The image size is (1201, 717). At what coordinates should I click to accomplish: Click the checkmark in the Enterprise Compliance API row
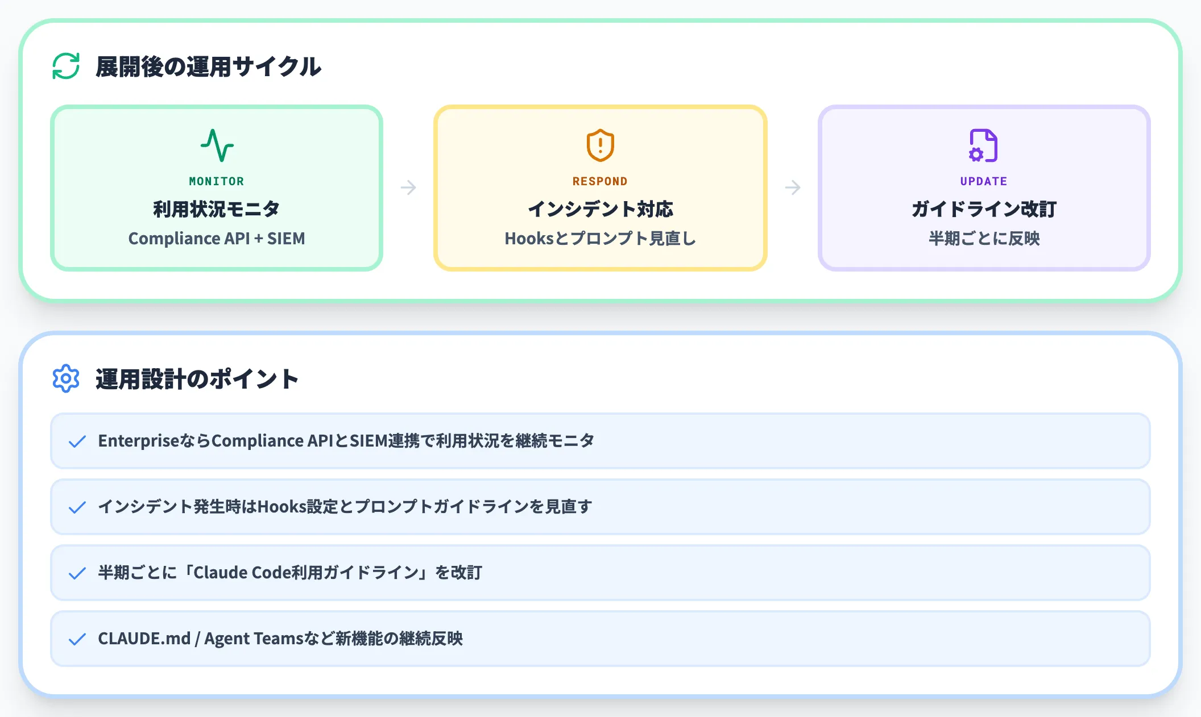point(77,441)
